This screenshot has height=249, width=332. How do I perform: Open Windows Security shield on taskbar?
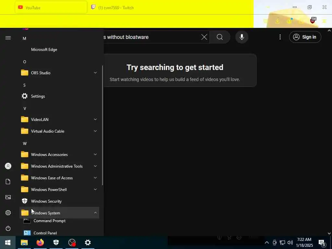coord(56,243)
